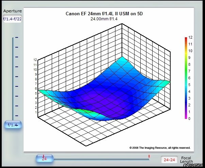Click the vertical aperture slider track
The height and width of the screenshot is (168, 205).
[x=13, y=79]
